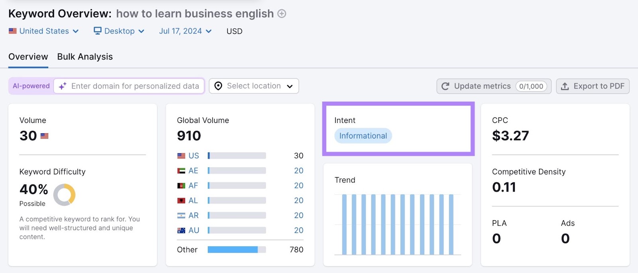
Task: Click the plus icon beside the keyword title
Action: point(282,14)
